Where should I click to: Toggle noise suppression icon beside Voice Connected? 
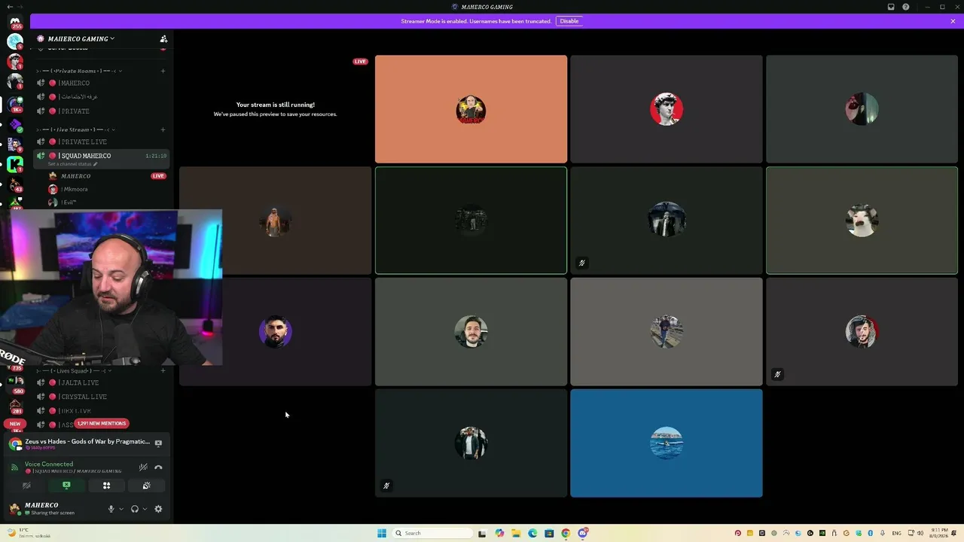coord(143,467)
